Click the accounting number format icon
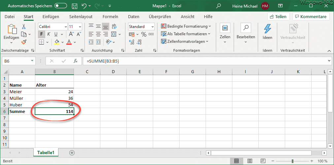 coord(132,34)
